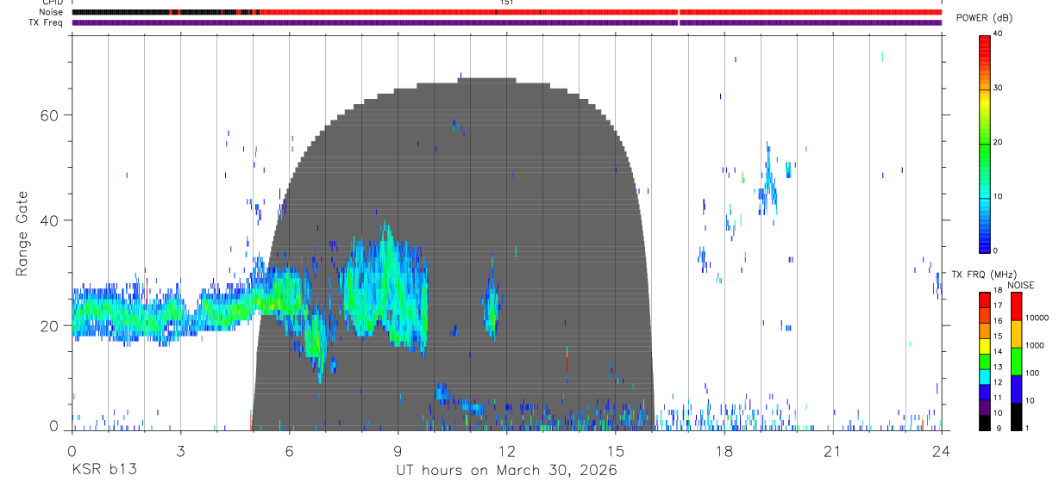1059x488 pixels.
Task: Click the '3' tick on UT hours axis
Action: pos(180,450)
